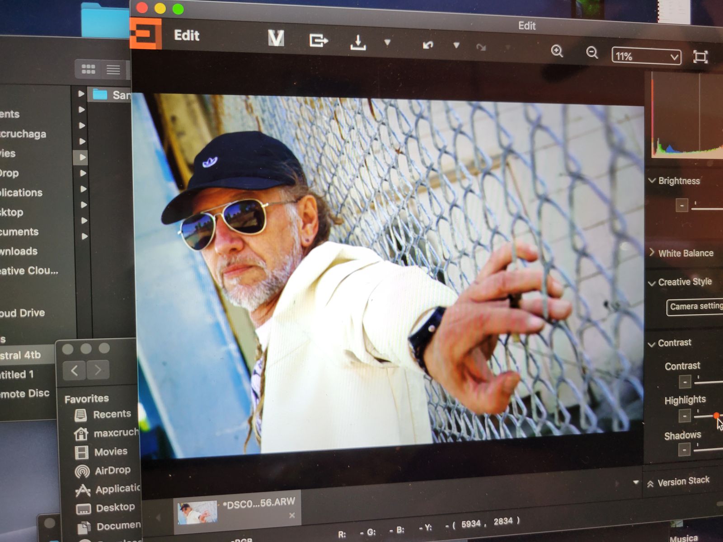Click the Finder back navigation button

click(x=75, y=370)
